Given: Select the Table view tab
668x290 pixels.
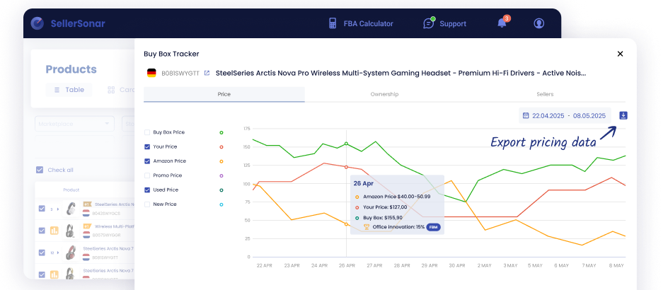Looking at the screenshot, I should click(x=69, y=90).
